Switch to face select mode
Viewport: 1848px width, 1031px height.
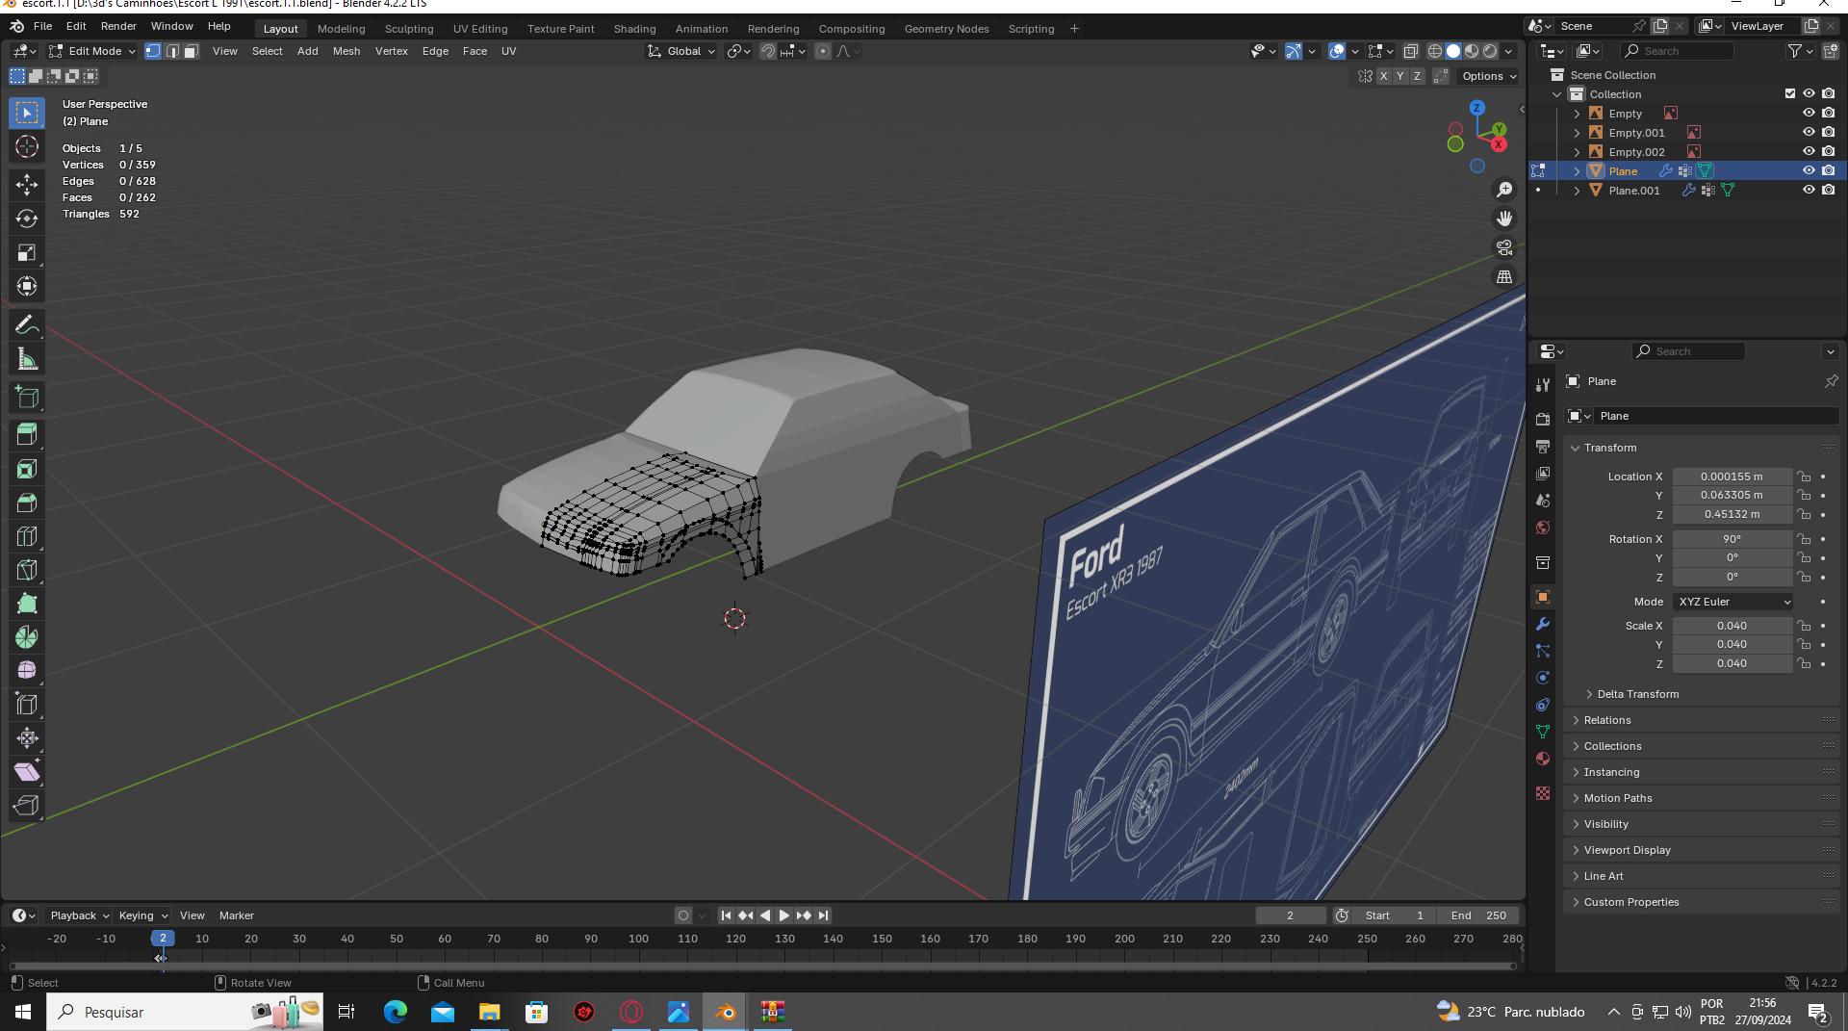click(x=192, y=51)
